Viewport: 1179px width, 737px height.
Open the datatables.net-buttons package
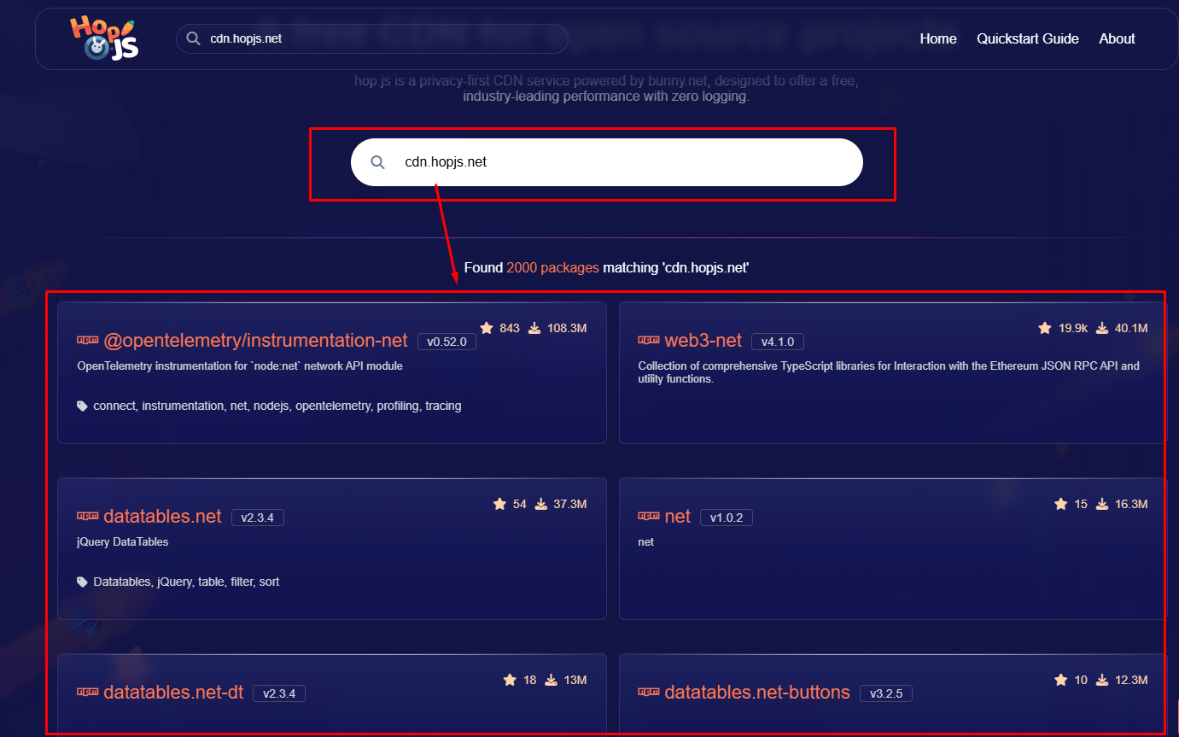click(x=757, y=692)
